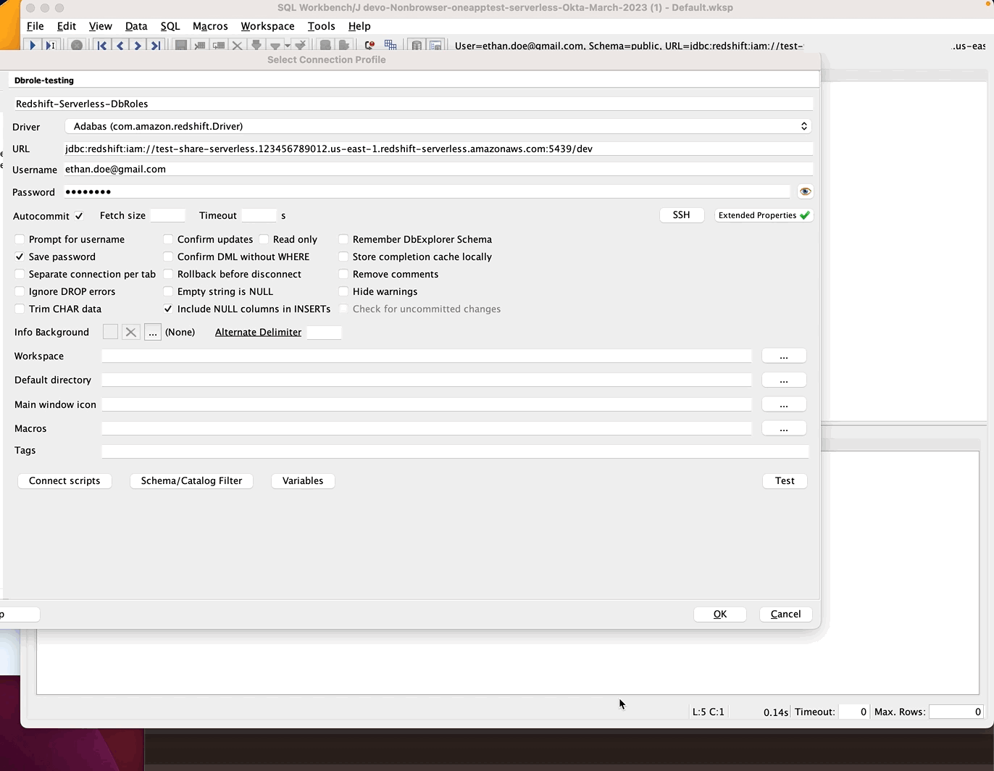Go to previous row toolbar icon
This screenshot has width=994, height=771.
point(120,46)
